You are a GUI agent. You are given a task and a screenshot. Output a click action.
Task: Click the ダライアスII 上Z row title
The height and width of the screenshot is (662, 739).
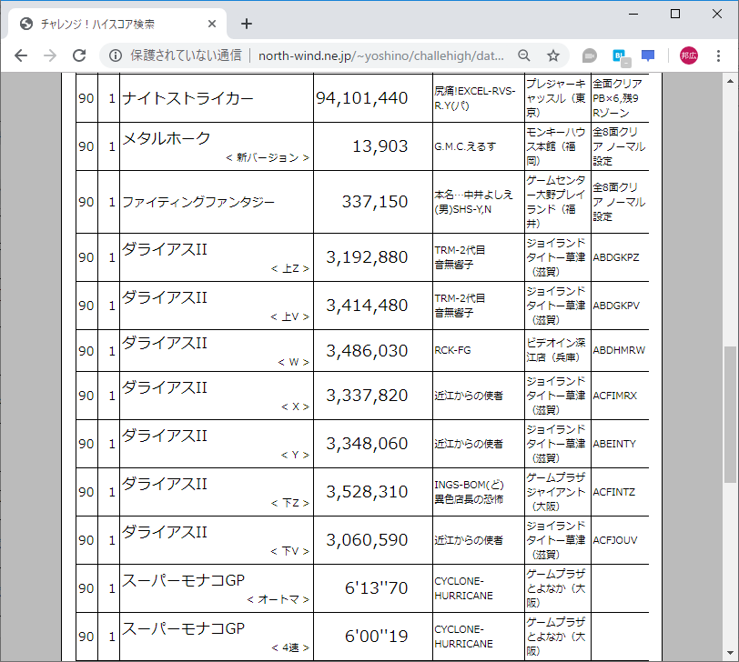165,248
